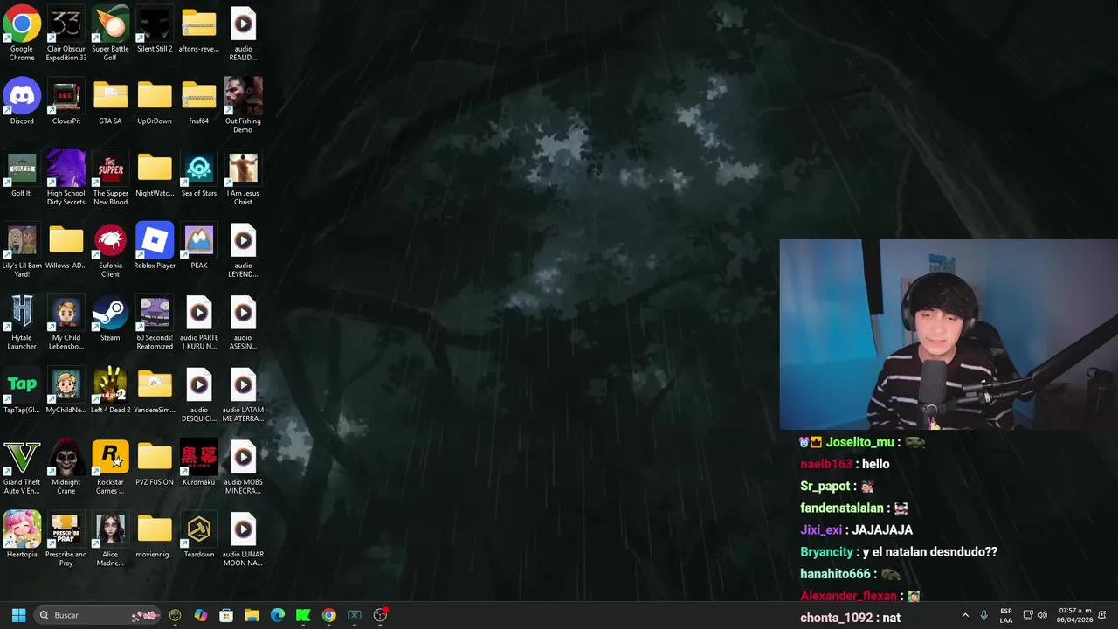Open the movienig... folder
Image resolution: width=1118 pixels, height=629 pixels.
[155, 536]
